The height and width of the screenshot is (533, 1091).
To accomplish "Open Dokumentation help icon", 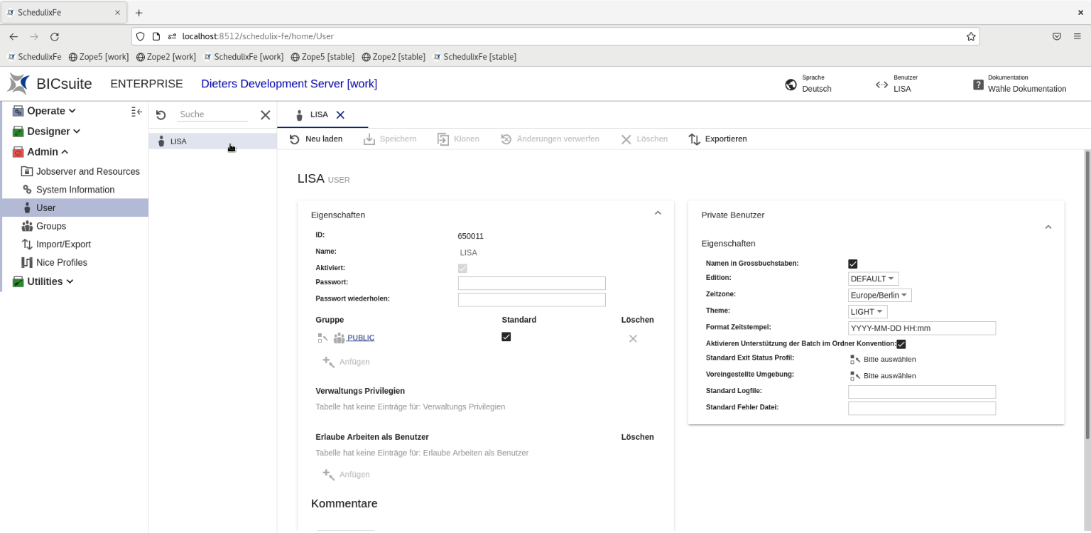I will 978,85.
